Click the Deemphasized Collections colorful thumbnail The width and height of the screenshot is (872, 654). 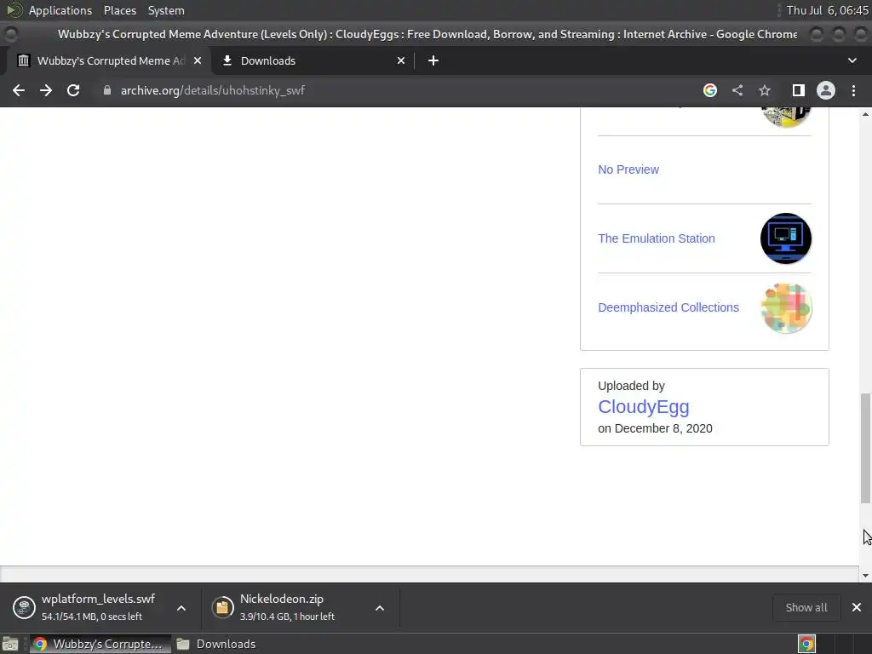786,307
